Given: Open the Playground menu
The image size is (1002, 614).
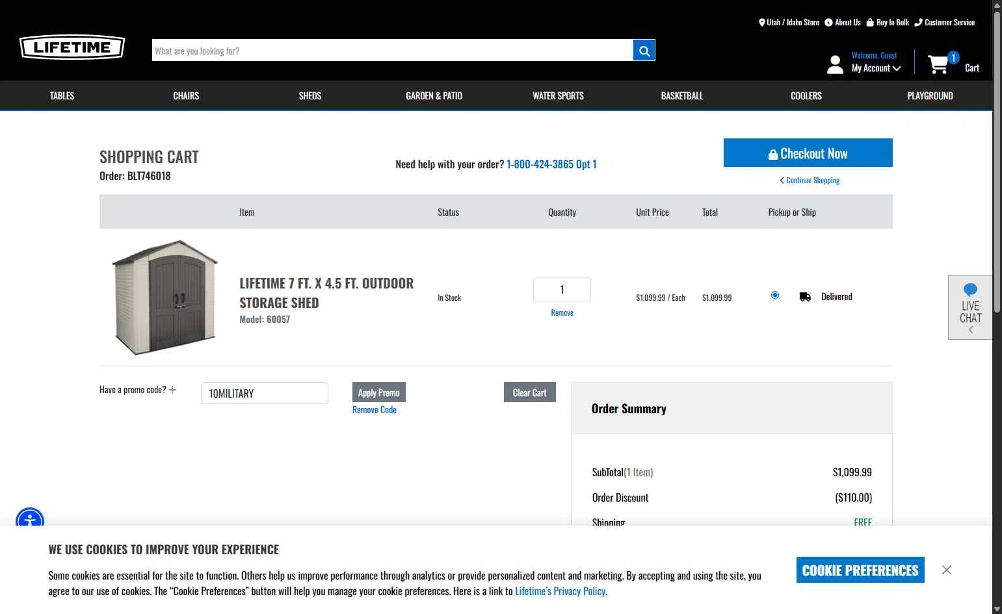Looking at the screenshot, I should [930, 96].
